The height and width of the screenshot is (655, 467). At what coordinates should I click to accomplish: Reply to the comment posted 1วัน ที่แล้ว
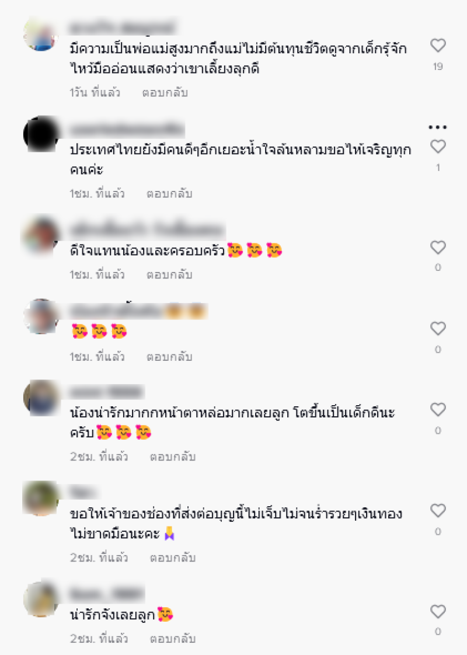pos(165,92)
